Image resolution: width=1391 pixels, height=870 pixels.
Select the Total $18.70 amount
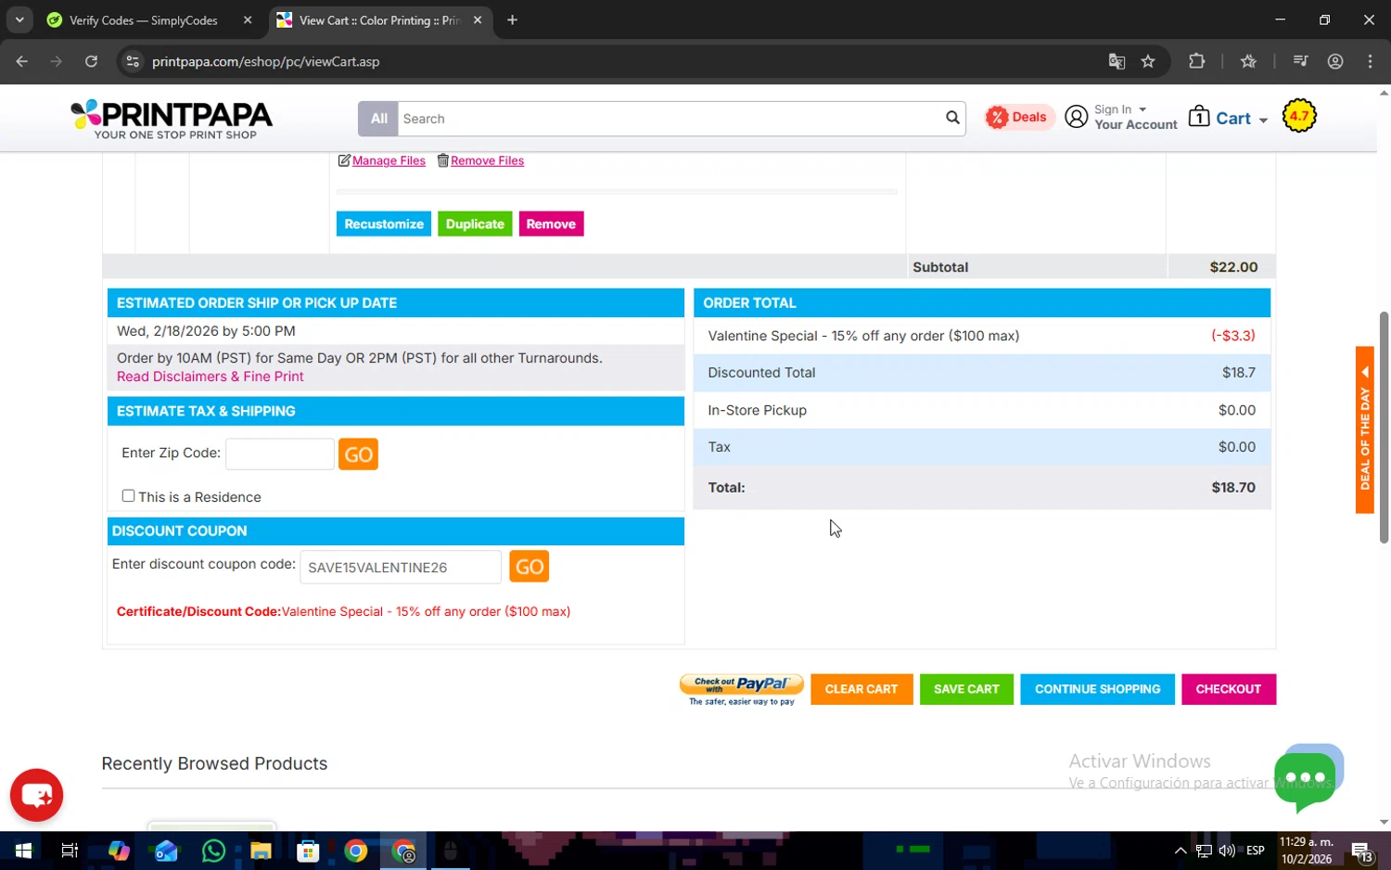pyautogui.click(x=1233, y=487)
